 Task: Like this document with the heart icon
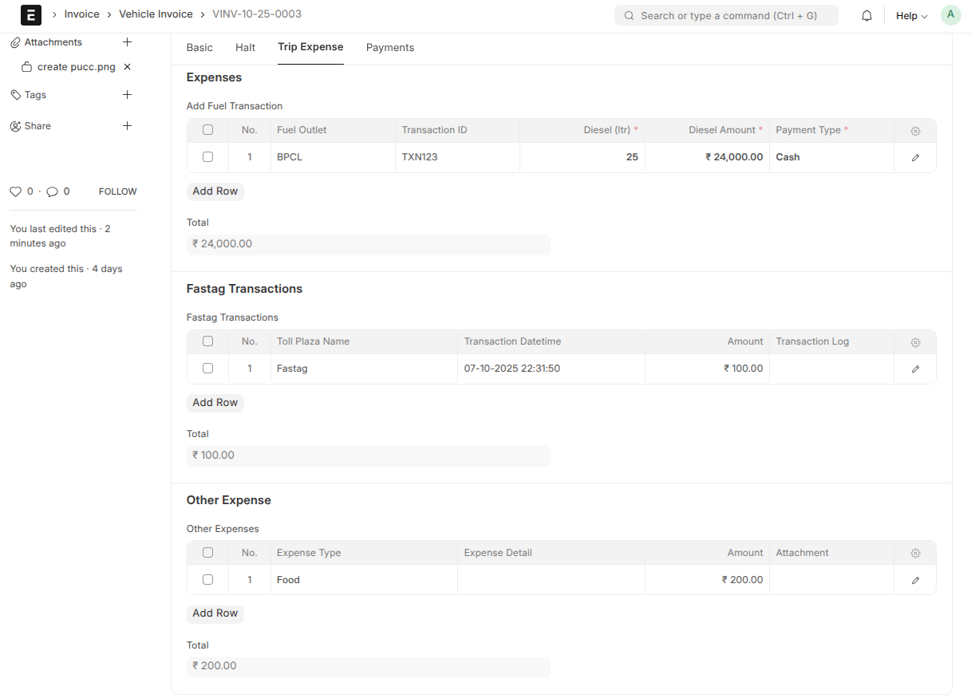pos(15,191)
